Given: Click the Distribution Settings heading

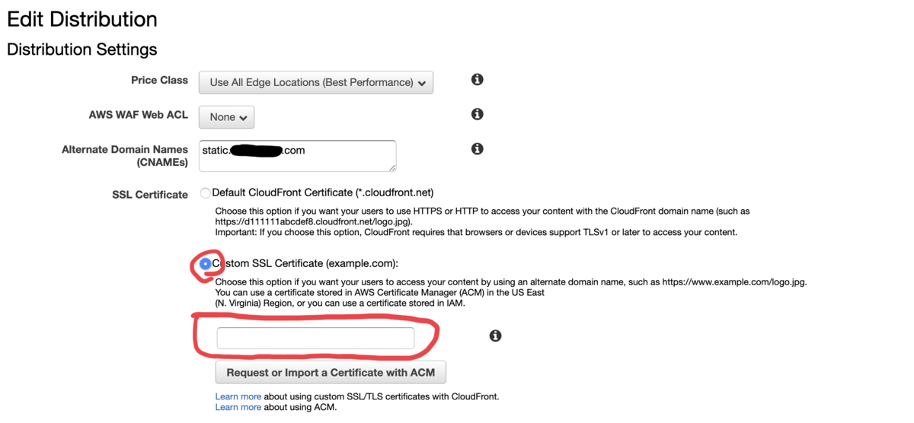Looking at the screenshot, I should tap(82, 49).
